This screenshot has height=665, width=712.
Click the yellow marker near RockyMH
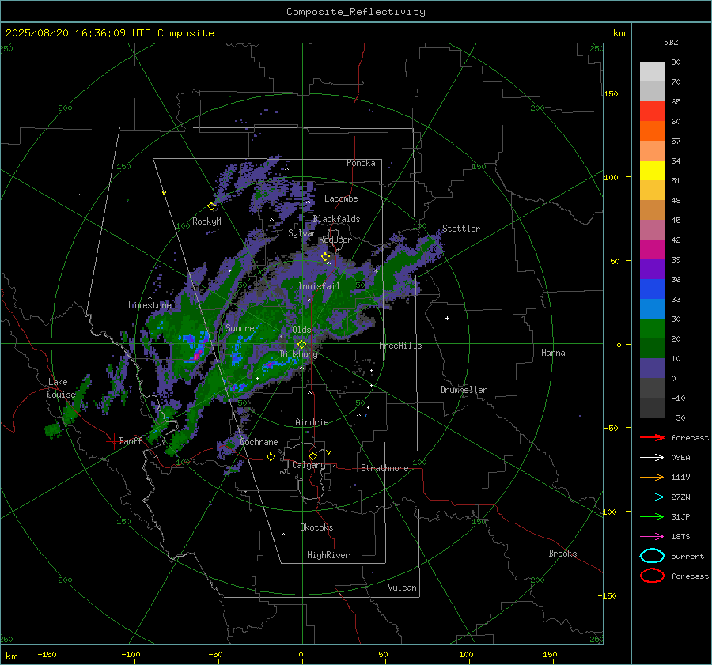[211, 206]
